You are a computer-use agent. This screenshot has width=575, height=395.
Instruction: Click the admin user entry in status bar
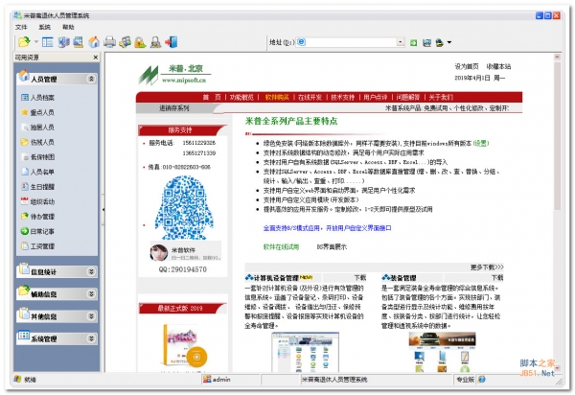click(x=218, y=380)
